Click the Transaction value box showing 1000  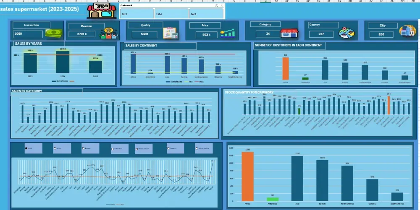point(28,34)
